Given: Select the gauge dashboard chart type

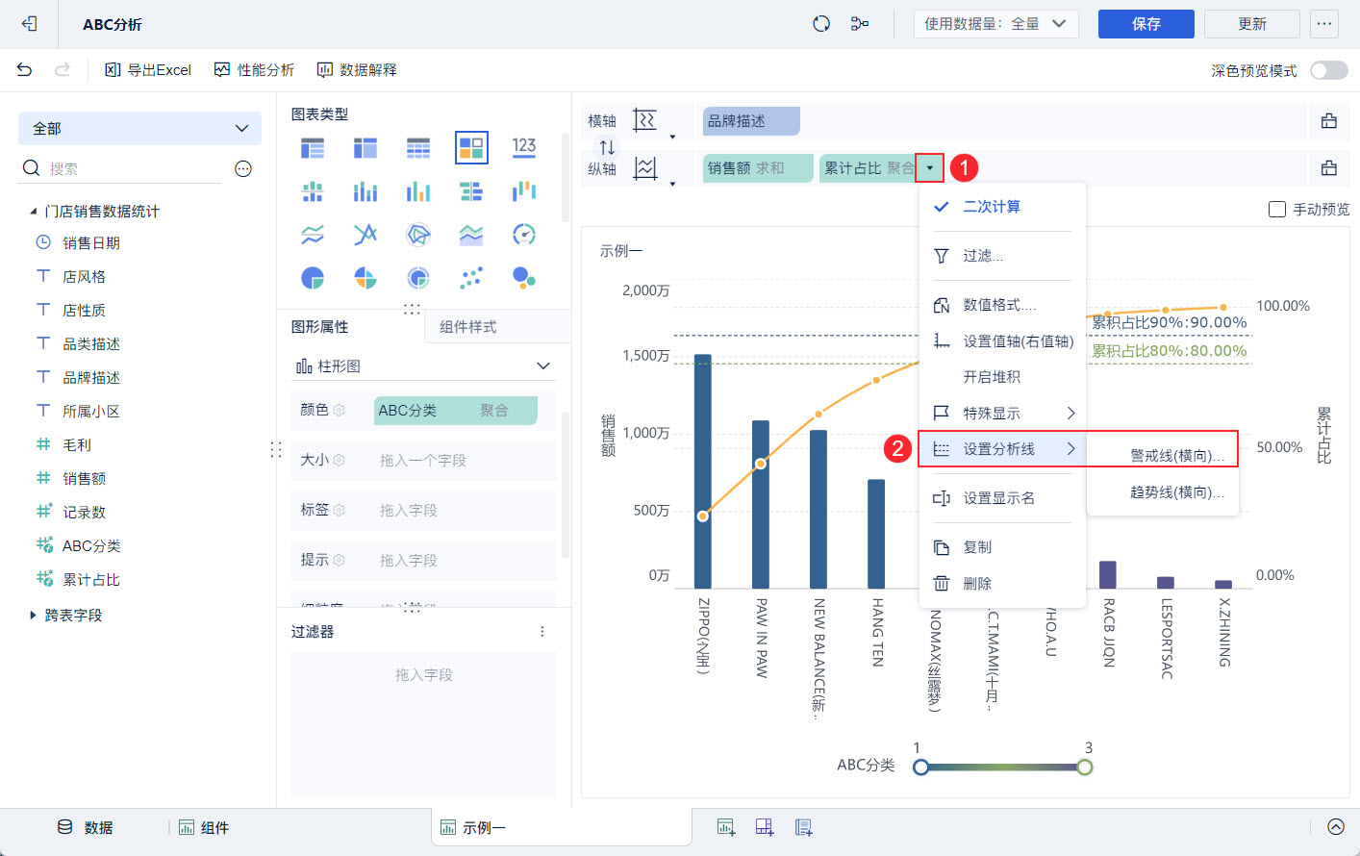Looking at the screenshot, I should [x=524, y=235].
